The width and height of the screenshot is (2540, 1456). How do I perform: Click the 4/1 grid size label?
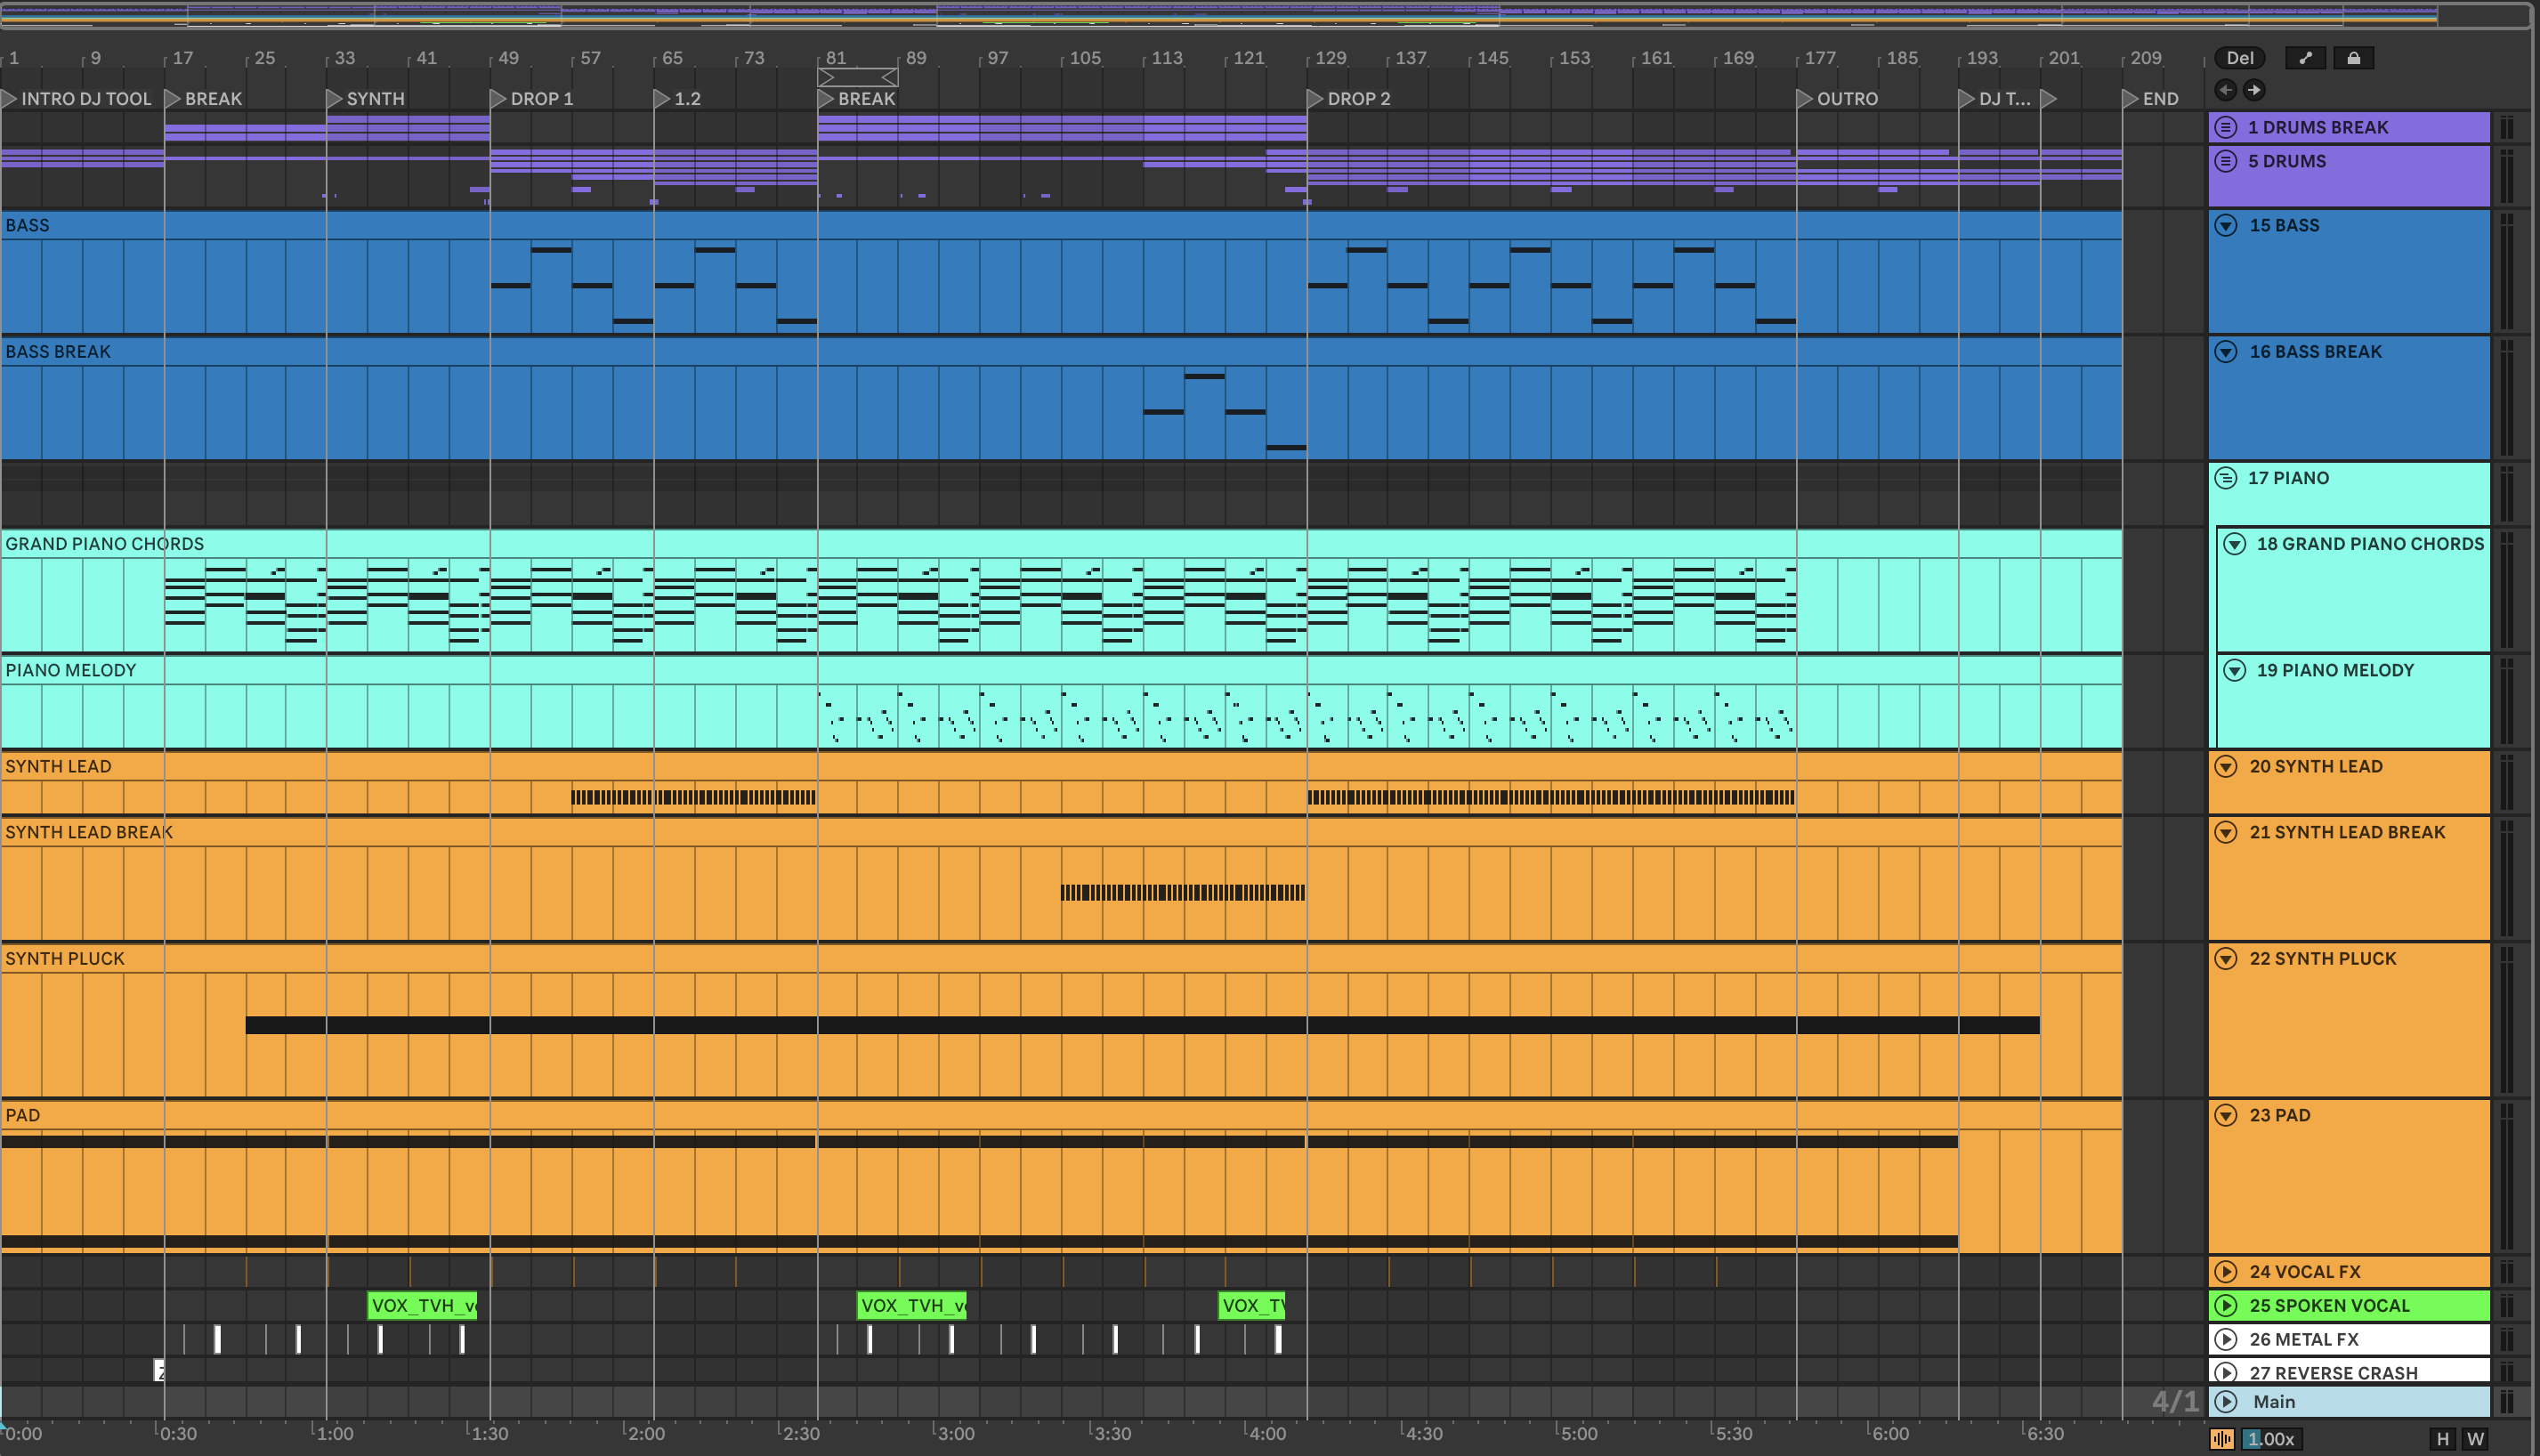point(2175,1401)
